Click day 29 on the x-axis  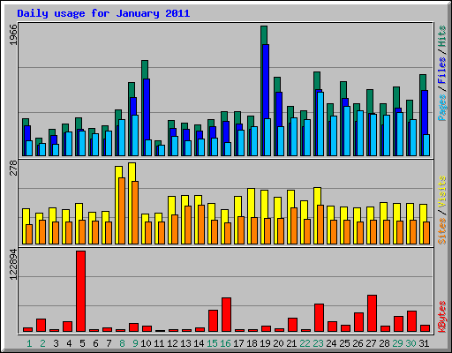pyautogui.click(x=397, y=343)
